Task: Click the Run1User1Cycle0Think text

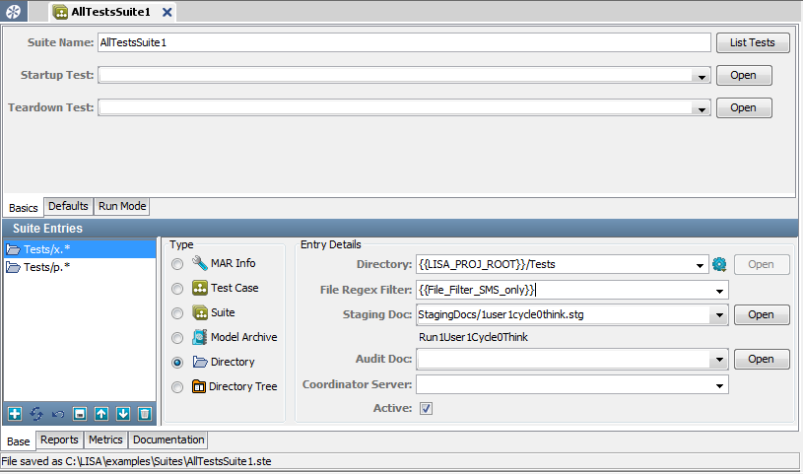Action: [473, 337]
